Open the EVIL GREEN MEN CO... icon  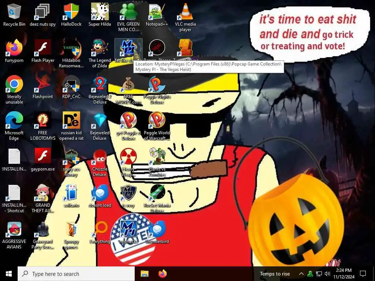(128, 18)
